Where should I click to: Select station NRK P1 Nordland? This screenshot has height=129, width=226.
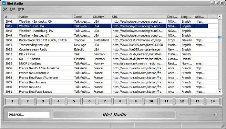click(30, 63)
